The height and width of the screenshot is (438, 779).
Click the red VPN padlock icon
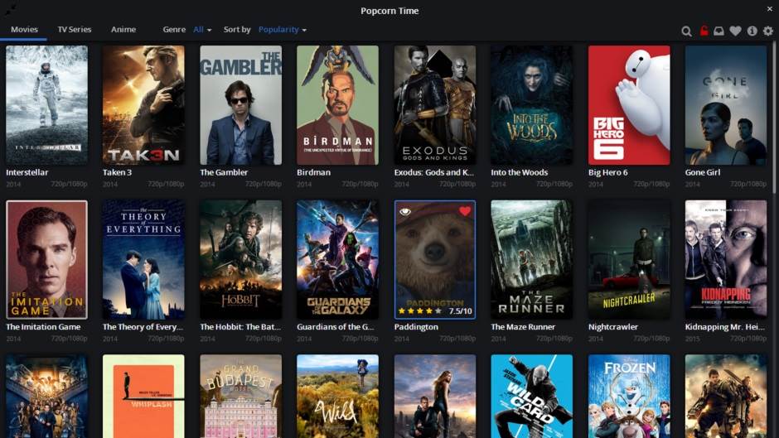[x=704, y=31]
